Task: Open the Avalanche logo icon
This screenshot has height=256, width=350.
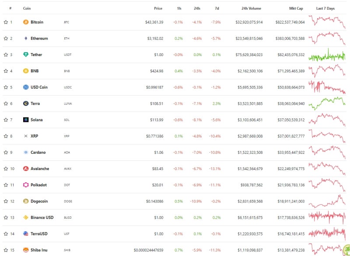Action: click(x=26, y=169)
